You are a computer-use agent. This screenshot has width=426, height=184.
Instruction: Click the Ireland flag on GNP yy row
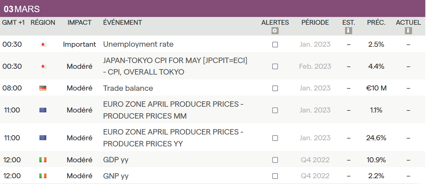click(43, 176)
